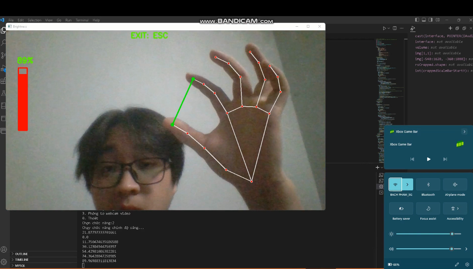Split the editor to the right
This screenshot has height=269, width=473.
[x=395, y=29]
